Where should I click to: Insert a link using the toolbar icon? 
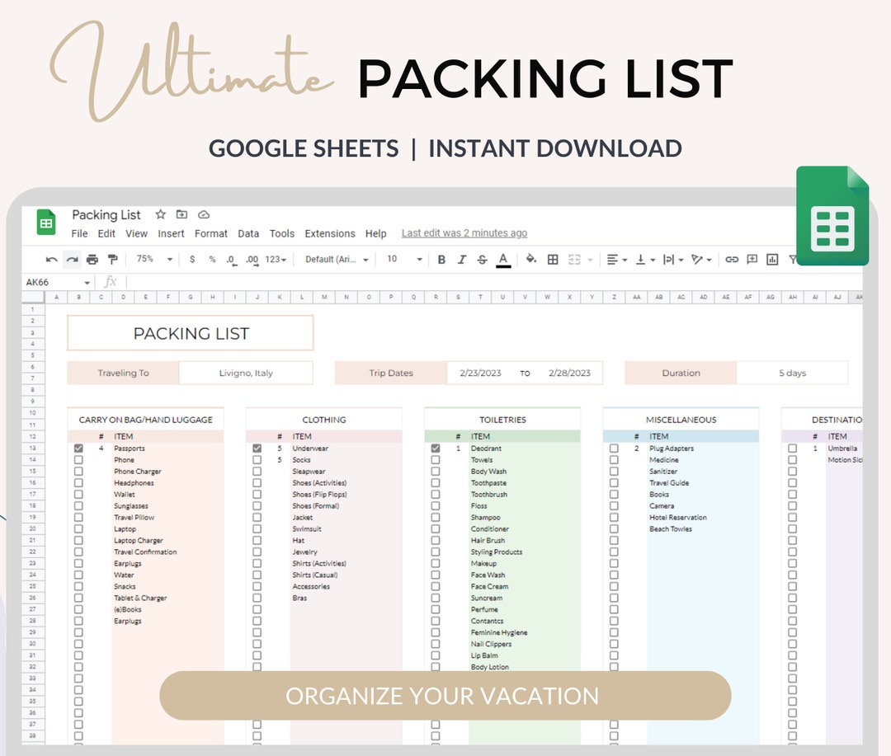(x=732, y=260)
